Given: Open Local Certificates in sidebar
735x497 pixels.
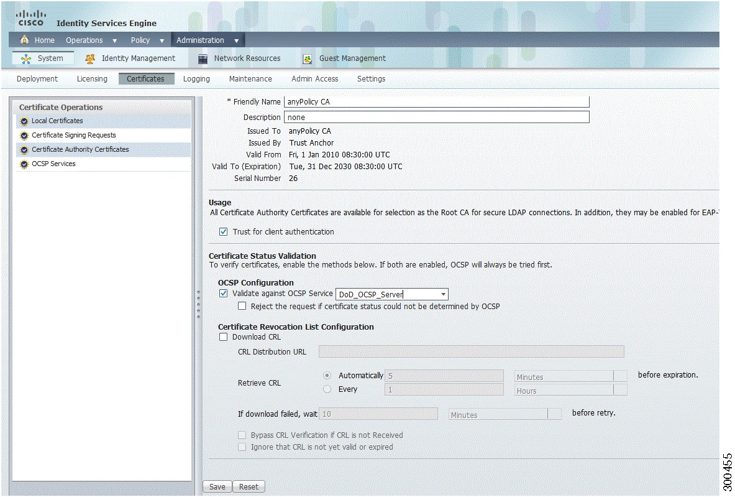Looking at the screenshot, I should click(x=57, y=121).
